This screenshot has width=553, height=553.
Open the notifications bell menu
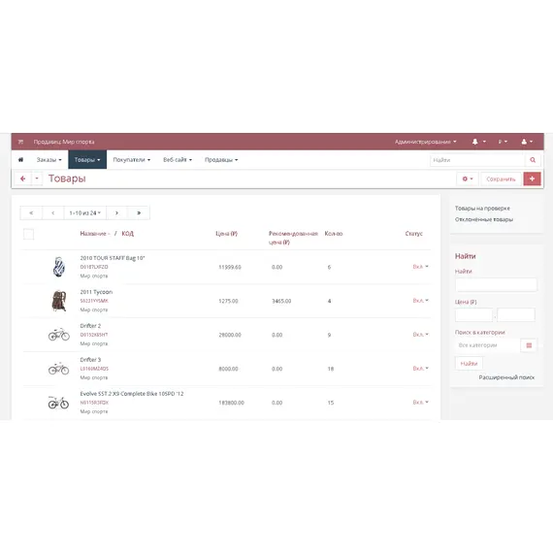(x=478, y=142)
